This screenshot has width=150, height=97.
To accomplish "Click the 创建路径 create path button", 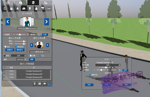I will pyautogui.click(x=10, y=50).
